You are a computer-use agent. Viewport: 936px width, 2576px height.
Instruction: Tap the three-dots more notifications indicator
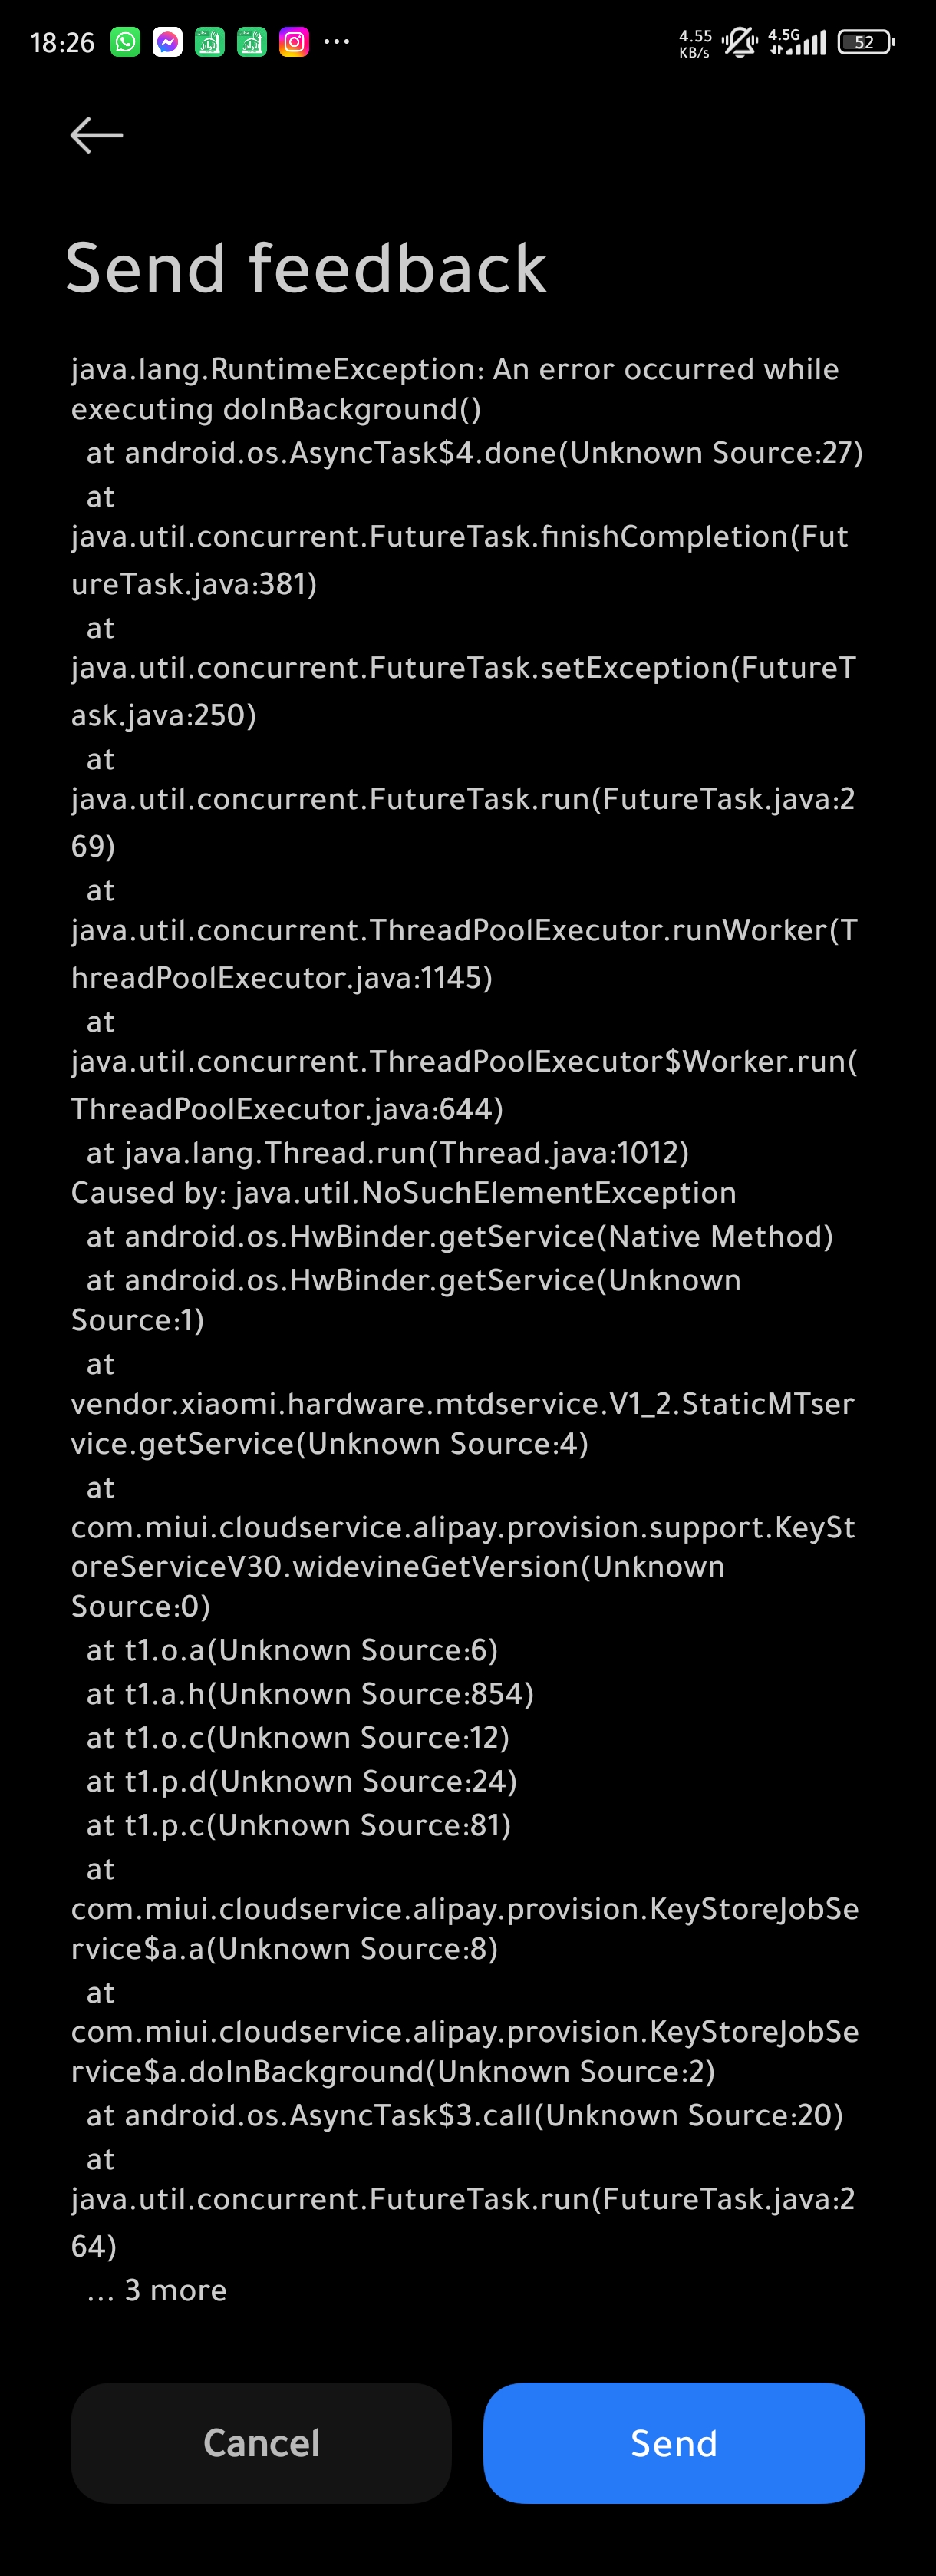(x=337, y=42)
